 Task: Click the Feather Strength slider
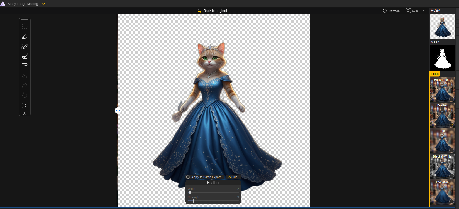[193, 201]
